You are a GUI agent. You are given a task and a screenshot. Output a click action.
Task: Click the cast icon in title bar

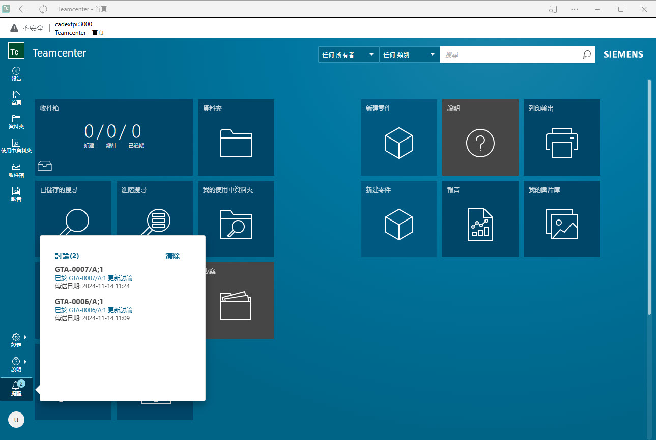pyautogui.click(x=553, y=9)
